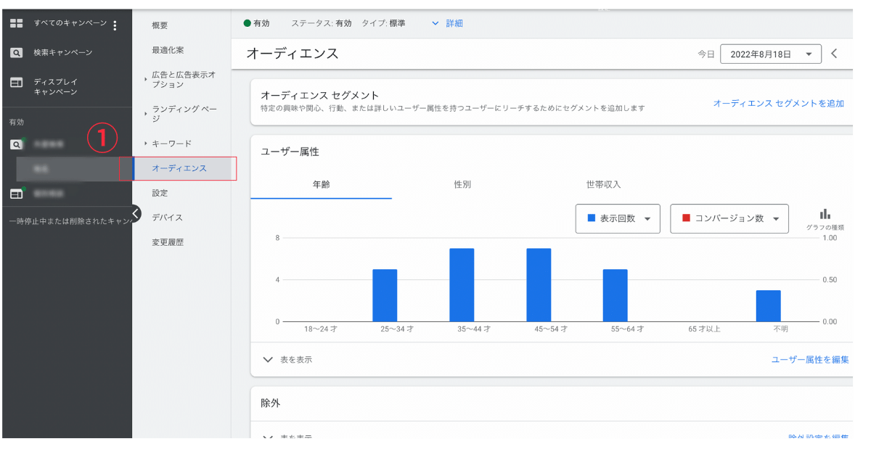The width and height of the screenshot is (871, 457).
Task: Click the 除外 section heading
Action: pyautogui.click(x=270, y=403)
